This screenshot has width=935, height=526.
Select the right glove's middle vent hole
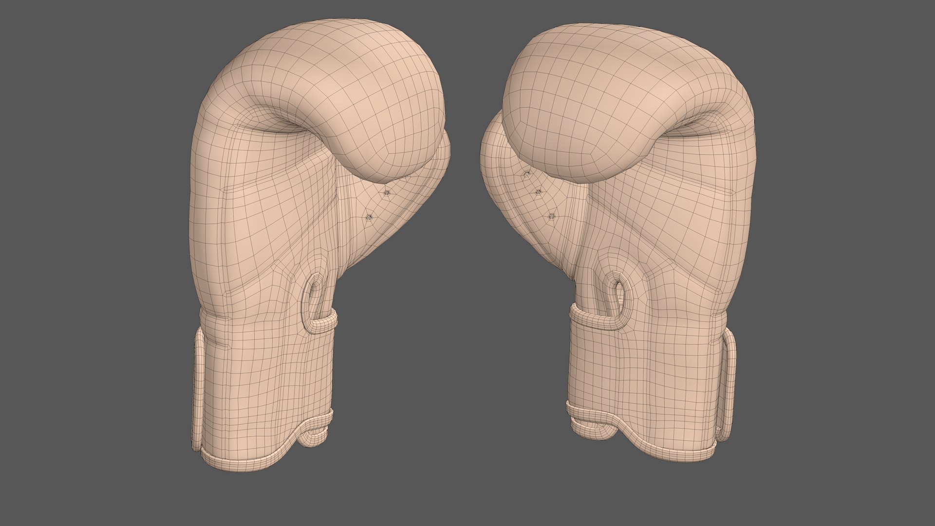[538, 193]
